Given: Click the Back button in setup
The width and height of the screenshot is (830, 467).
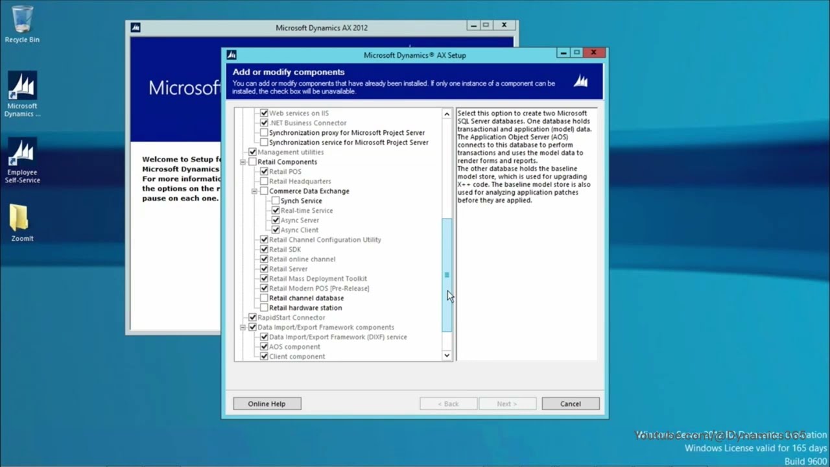Looking at the screenshot, I should (448, 403).
